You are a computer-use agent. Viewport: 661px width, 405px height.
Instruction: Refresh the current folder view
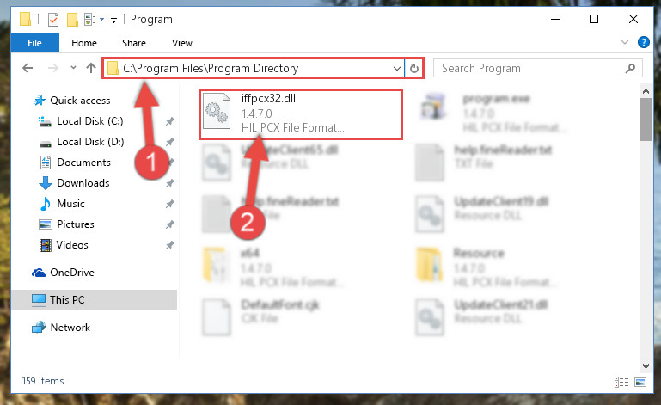[414, 68]
